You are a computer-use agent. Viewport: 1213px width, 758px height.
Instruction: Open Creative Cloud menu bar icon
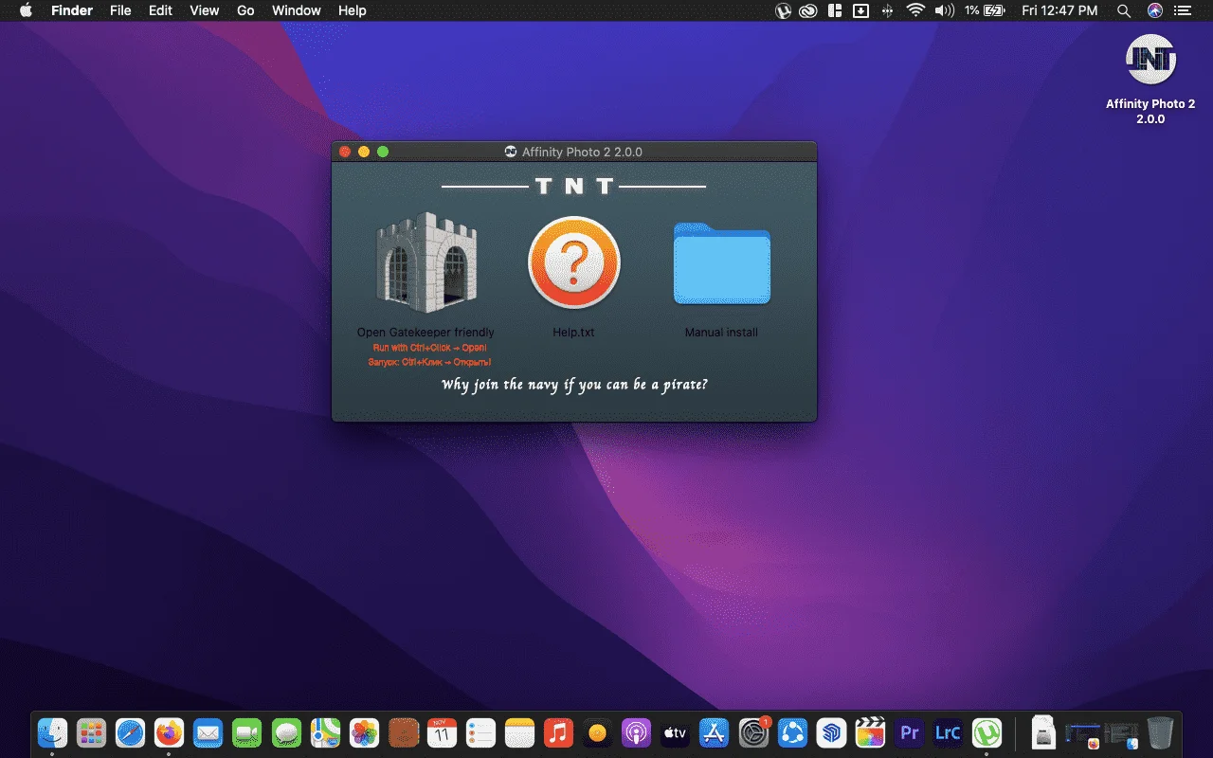click(808, 10)
